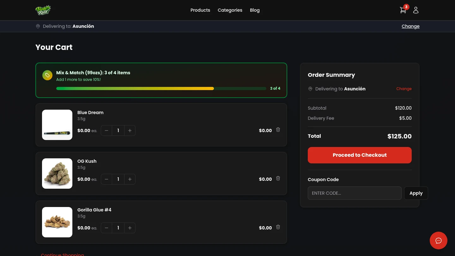This screenshot has height=256, width=455.
Task: Click Apply to redeem a coupon
Action: click(416, 193)
